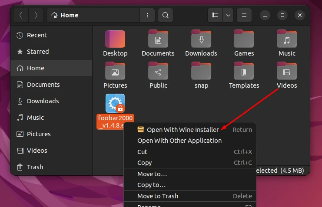Screen dimensions: 322x207
Task: Select the Videos folder icon in grid
Action: pos(287,71)
